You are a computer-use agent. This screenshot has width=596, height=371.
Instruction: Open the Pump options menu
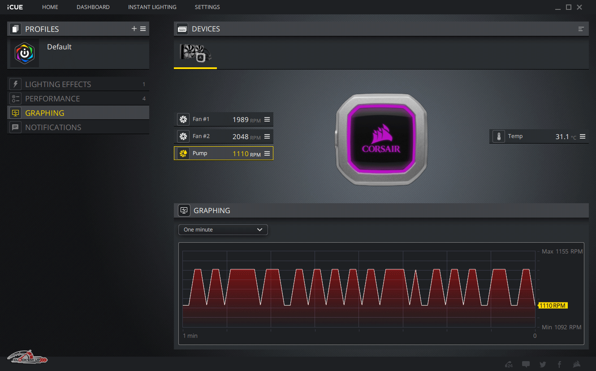click(x=267, y=153)
